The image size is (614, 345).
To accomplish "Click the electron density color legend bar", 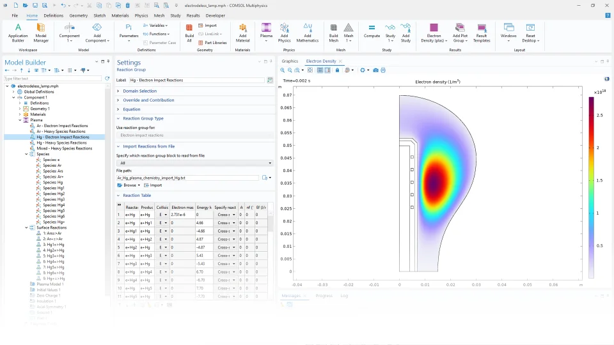I will point(592,187).
